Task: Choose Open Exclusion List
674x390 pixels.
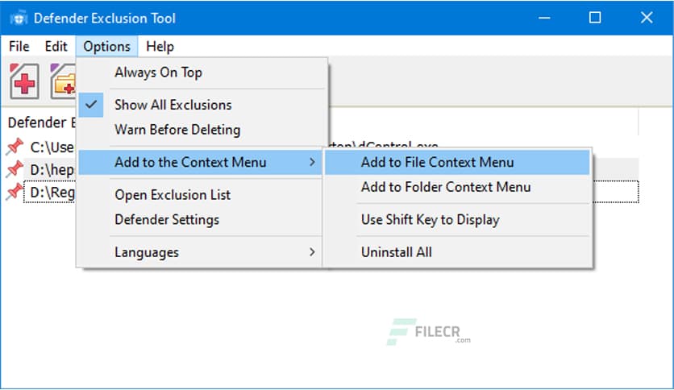Action: 200,195
